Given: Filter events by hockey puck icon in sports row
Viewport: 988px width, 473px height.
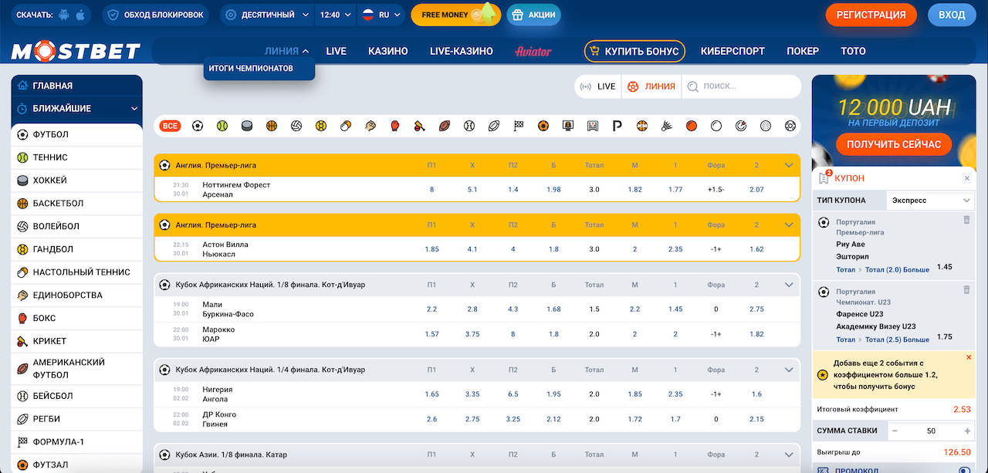Looking at the screenshot, I should click(x=247, y=126).
